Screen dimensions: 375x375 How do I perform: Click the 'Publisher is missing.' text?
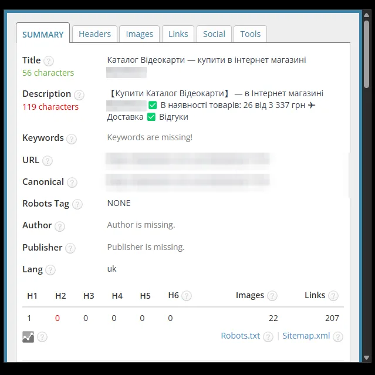(146, 247)
